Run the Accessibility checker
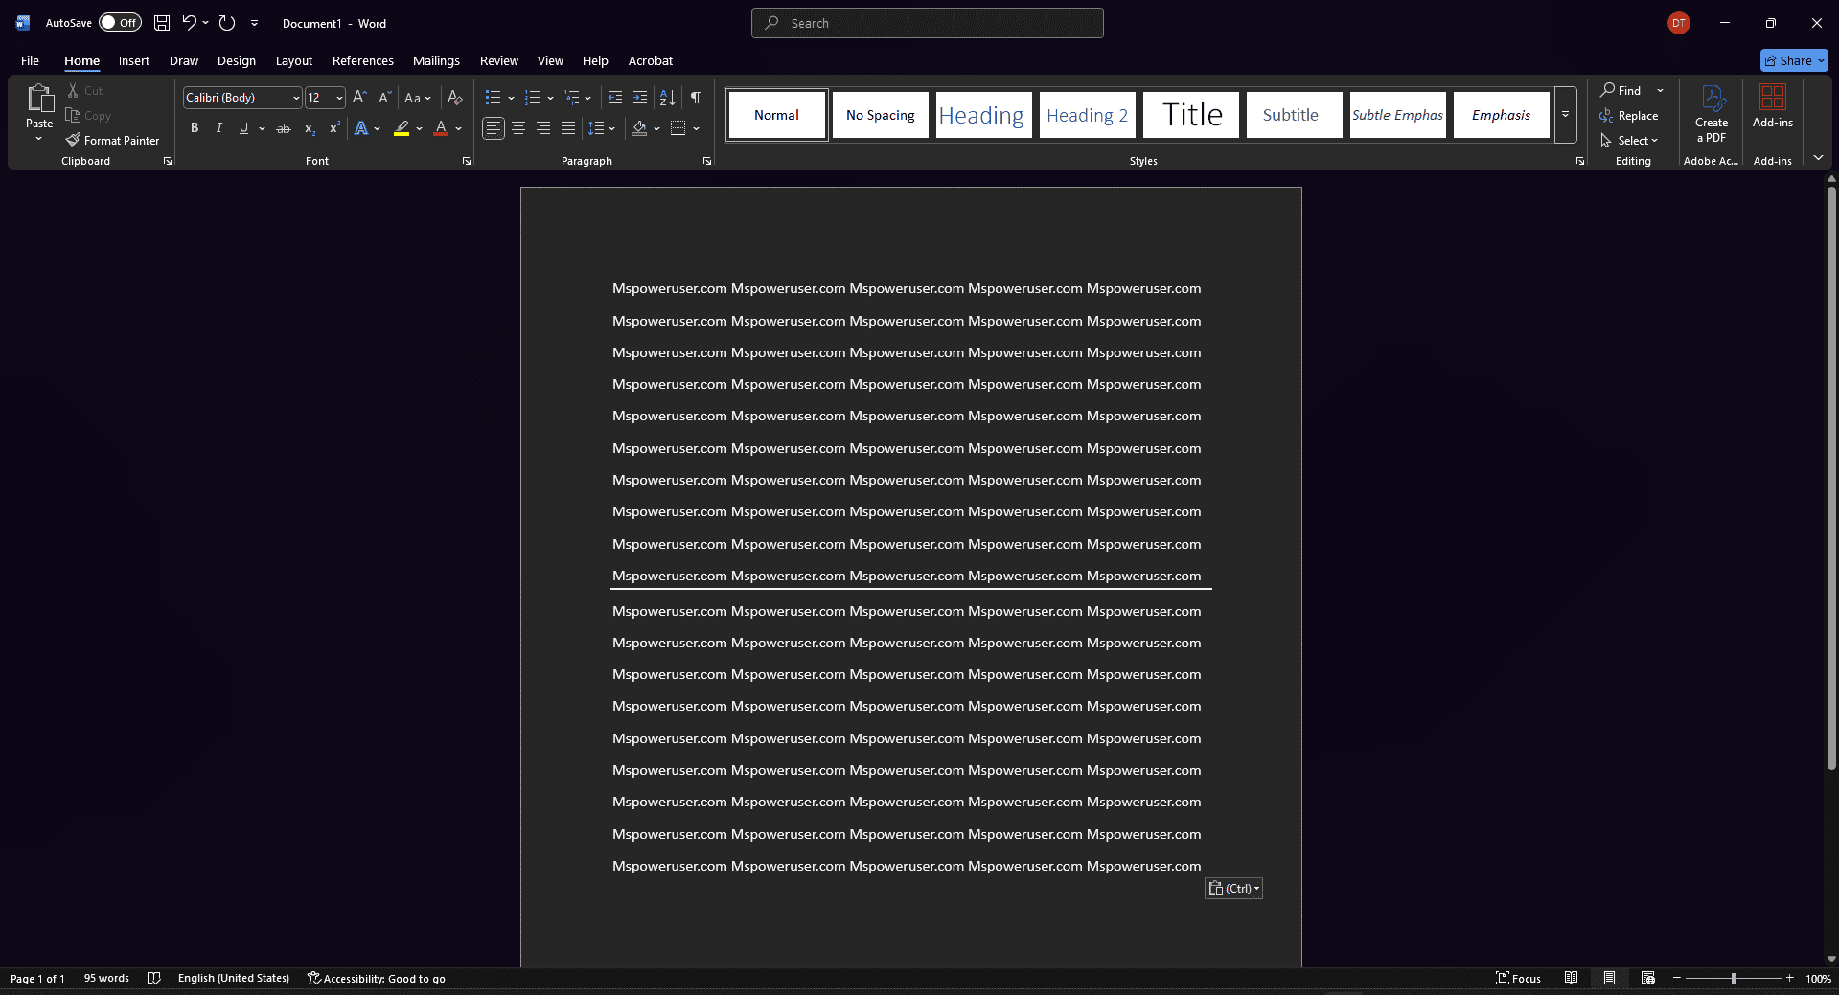 click(377, 978)
